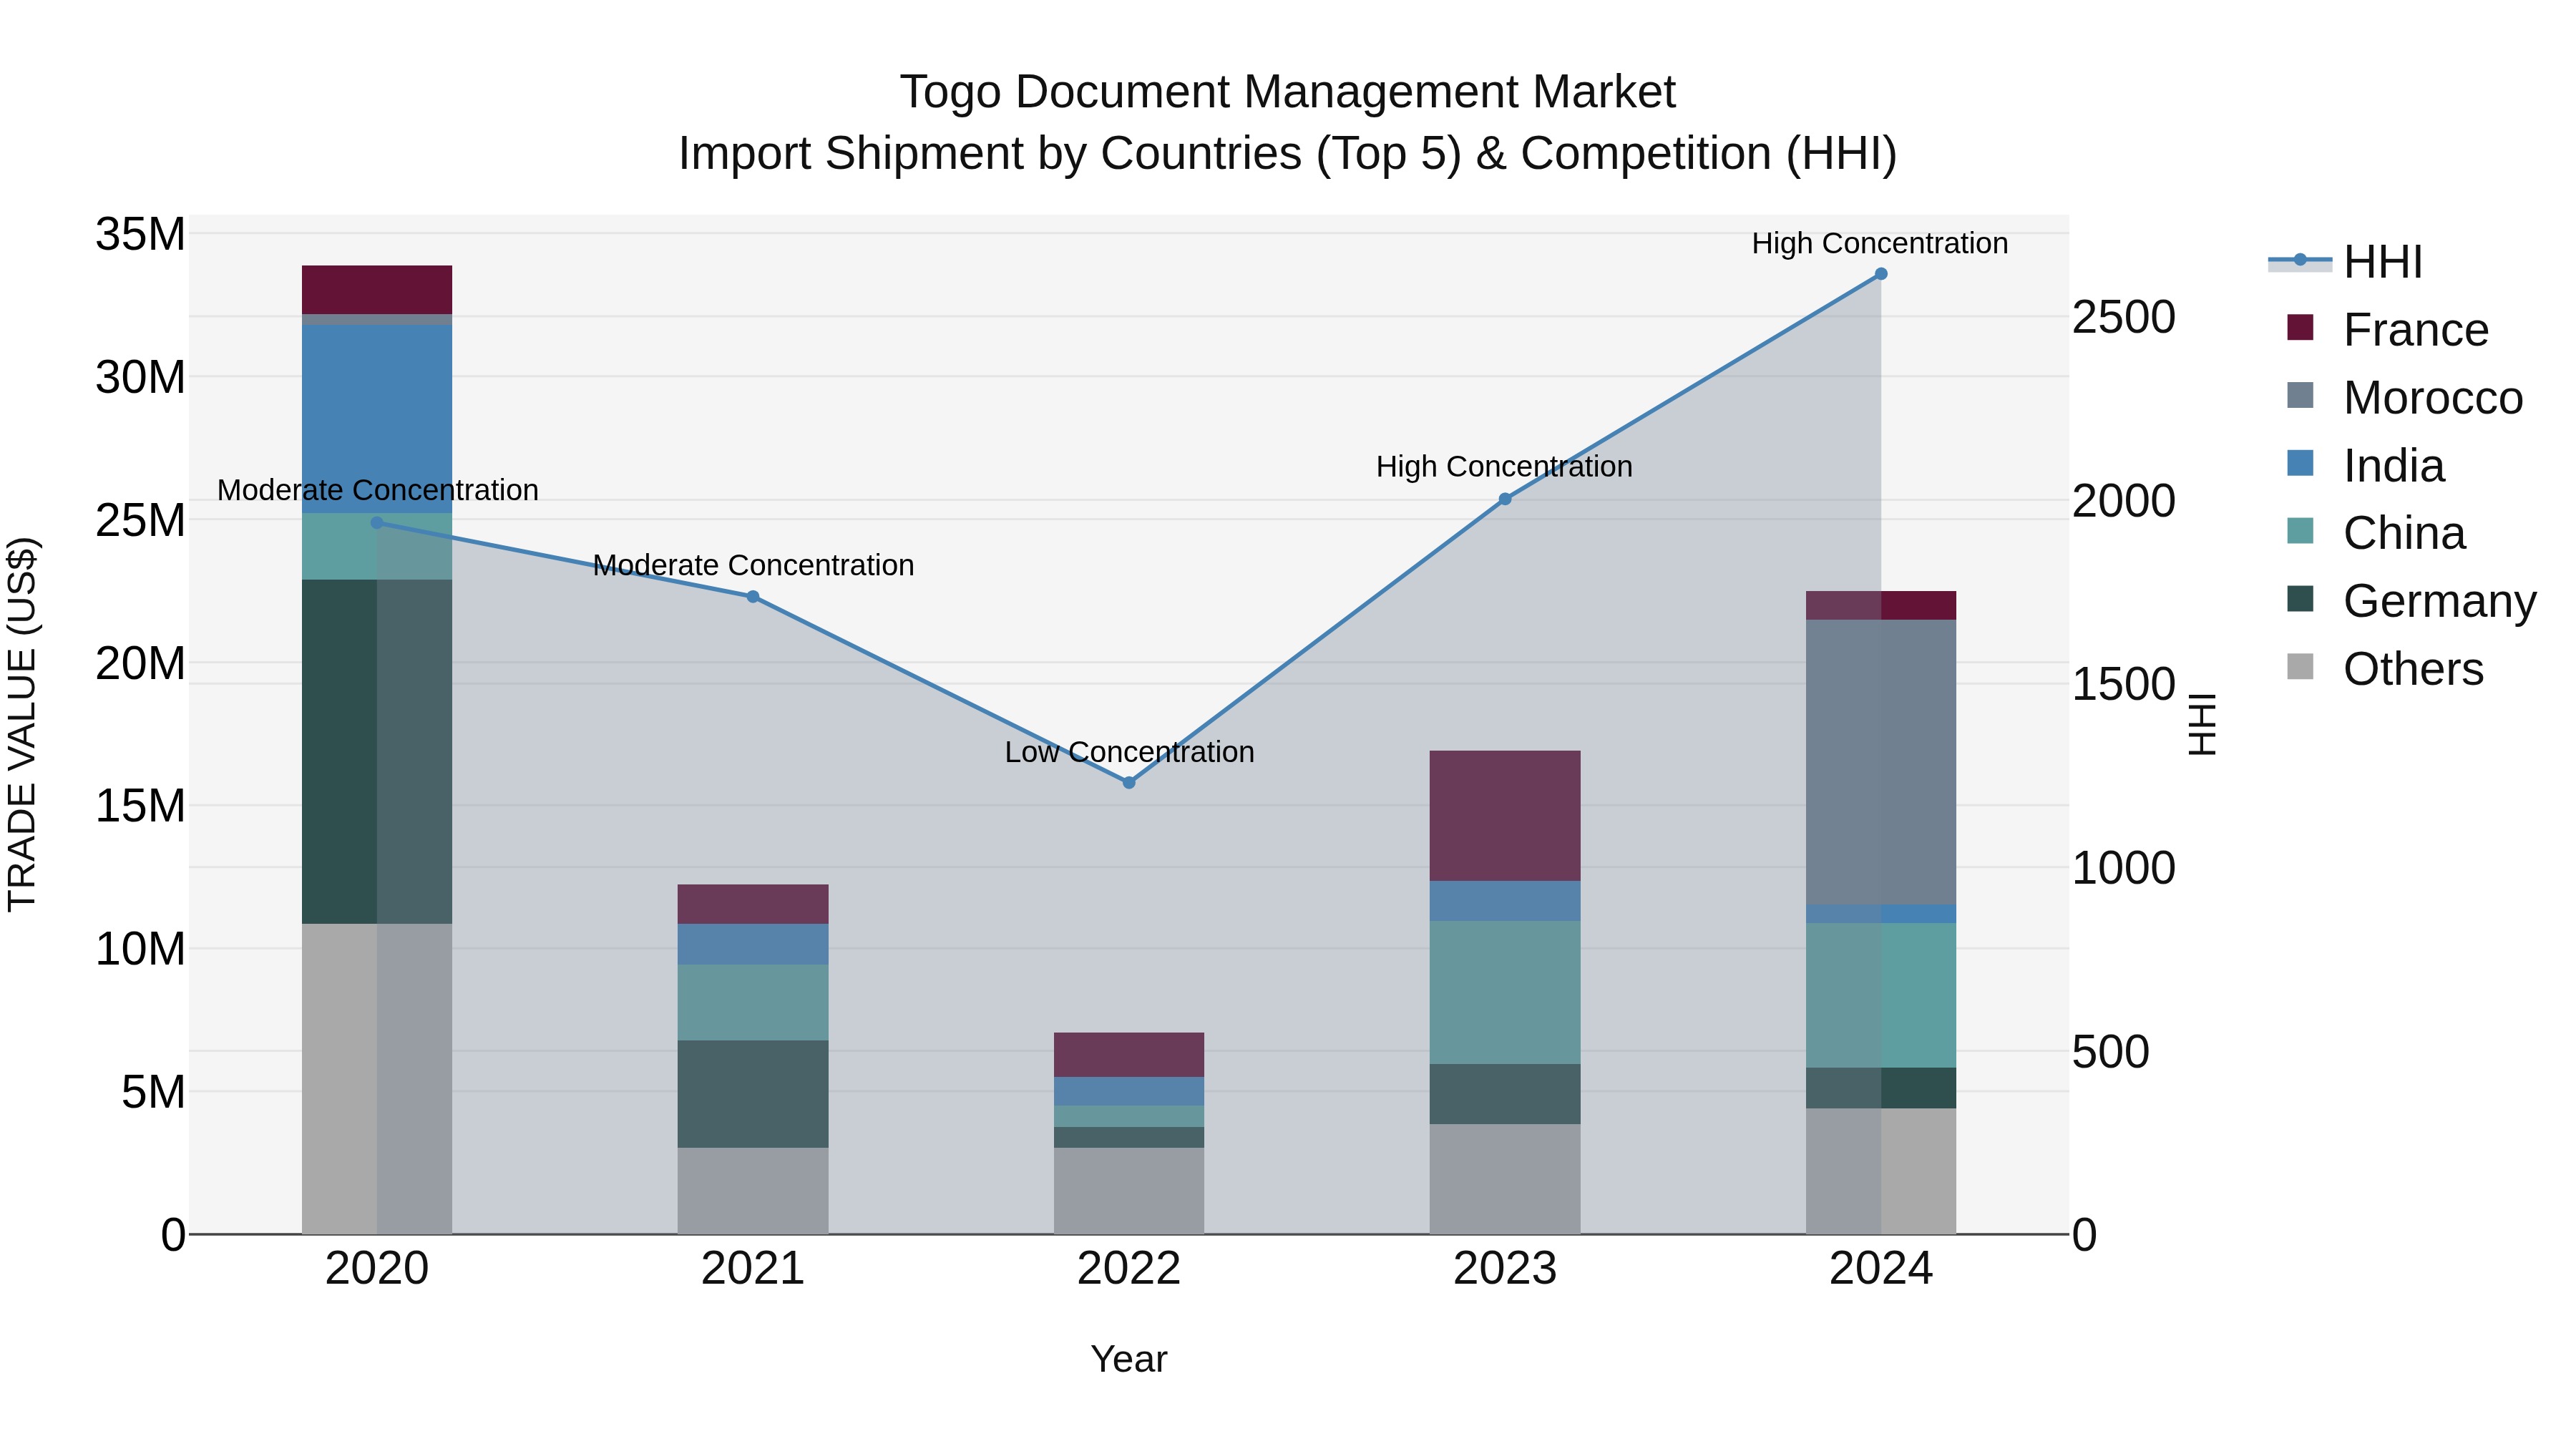Viewport: 2576px width, 1449px height.
Task: Click the 'Year' x-axis title
Action: click(x=1129, y=1359)
